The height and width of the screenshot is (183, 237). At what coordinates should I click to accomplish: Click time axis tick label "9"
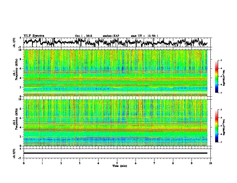click(x=192, y=163)
